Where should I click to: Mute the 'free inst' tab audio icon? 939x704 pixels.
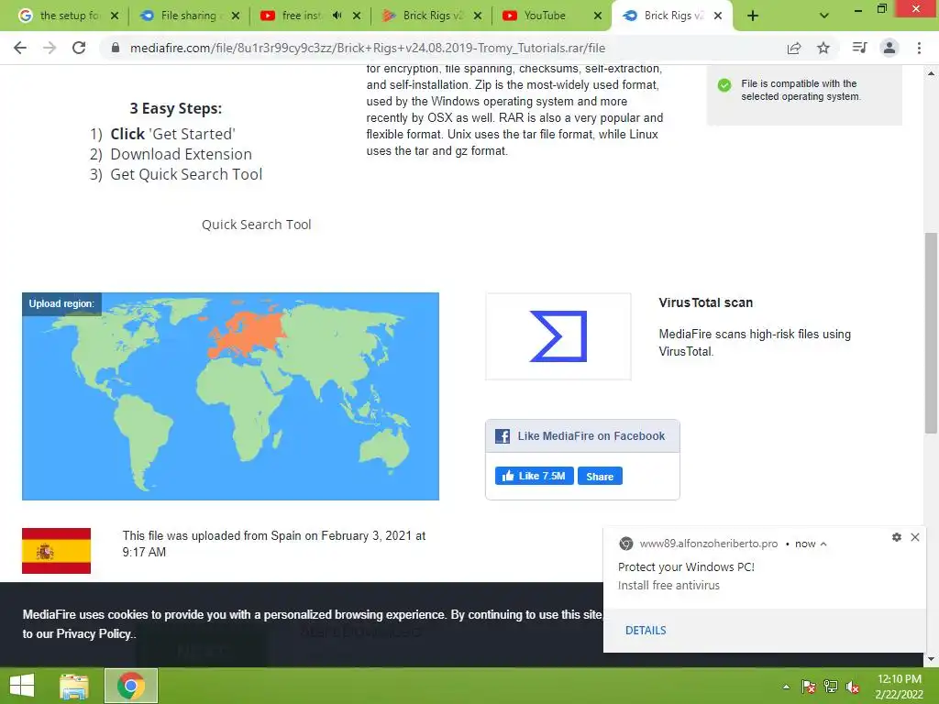point(337,16)
